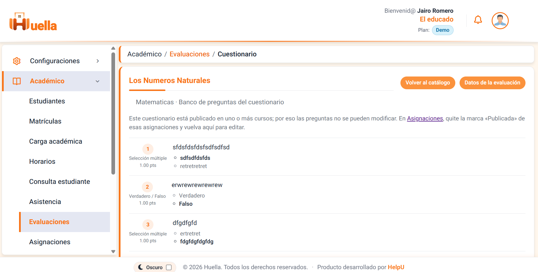Image resolution: width=538 pixels, height=272 pixels.
Task: Click the sidebar scrollbar thumb
Action: pyautogui.click(x=113, y=113)
